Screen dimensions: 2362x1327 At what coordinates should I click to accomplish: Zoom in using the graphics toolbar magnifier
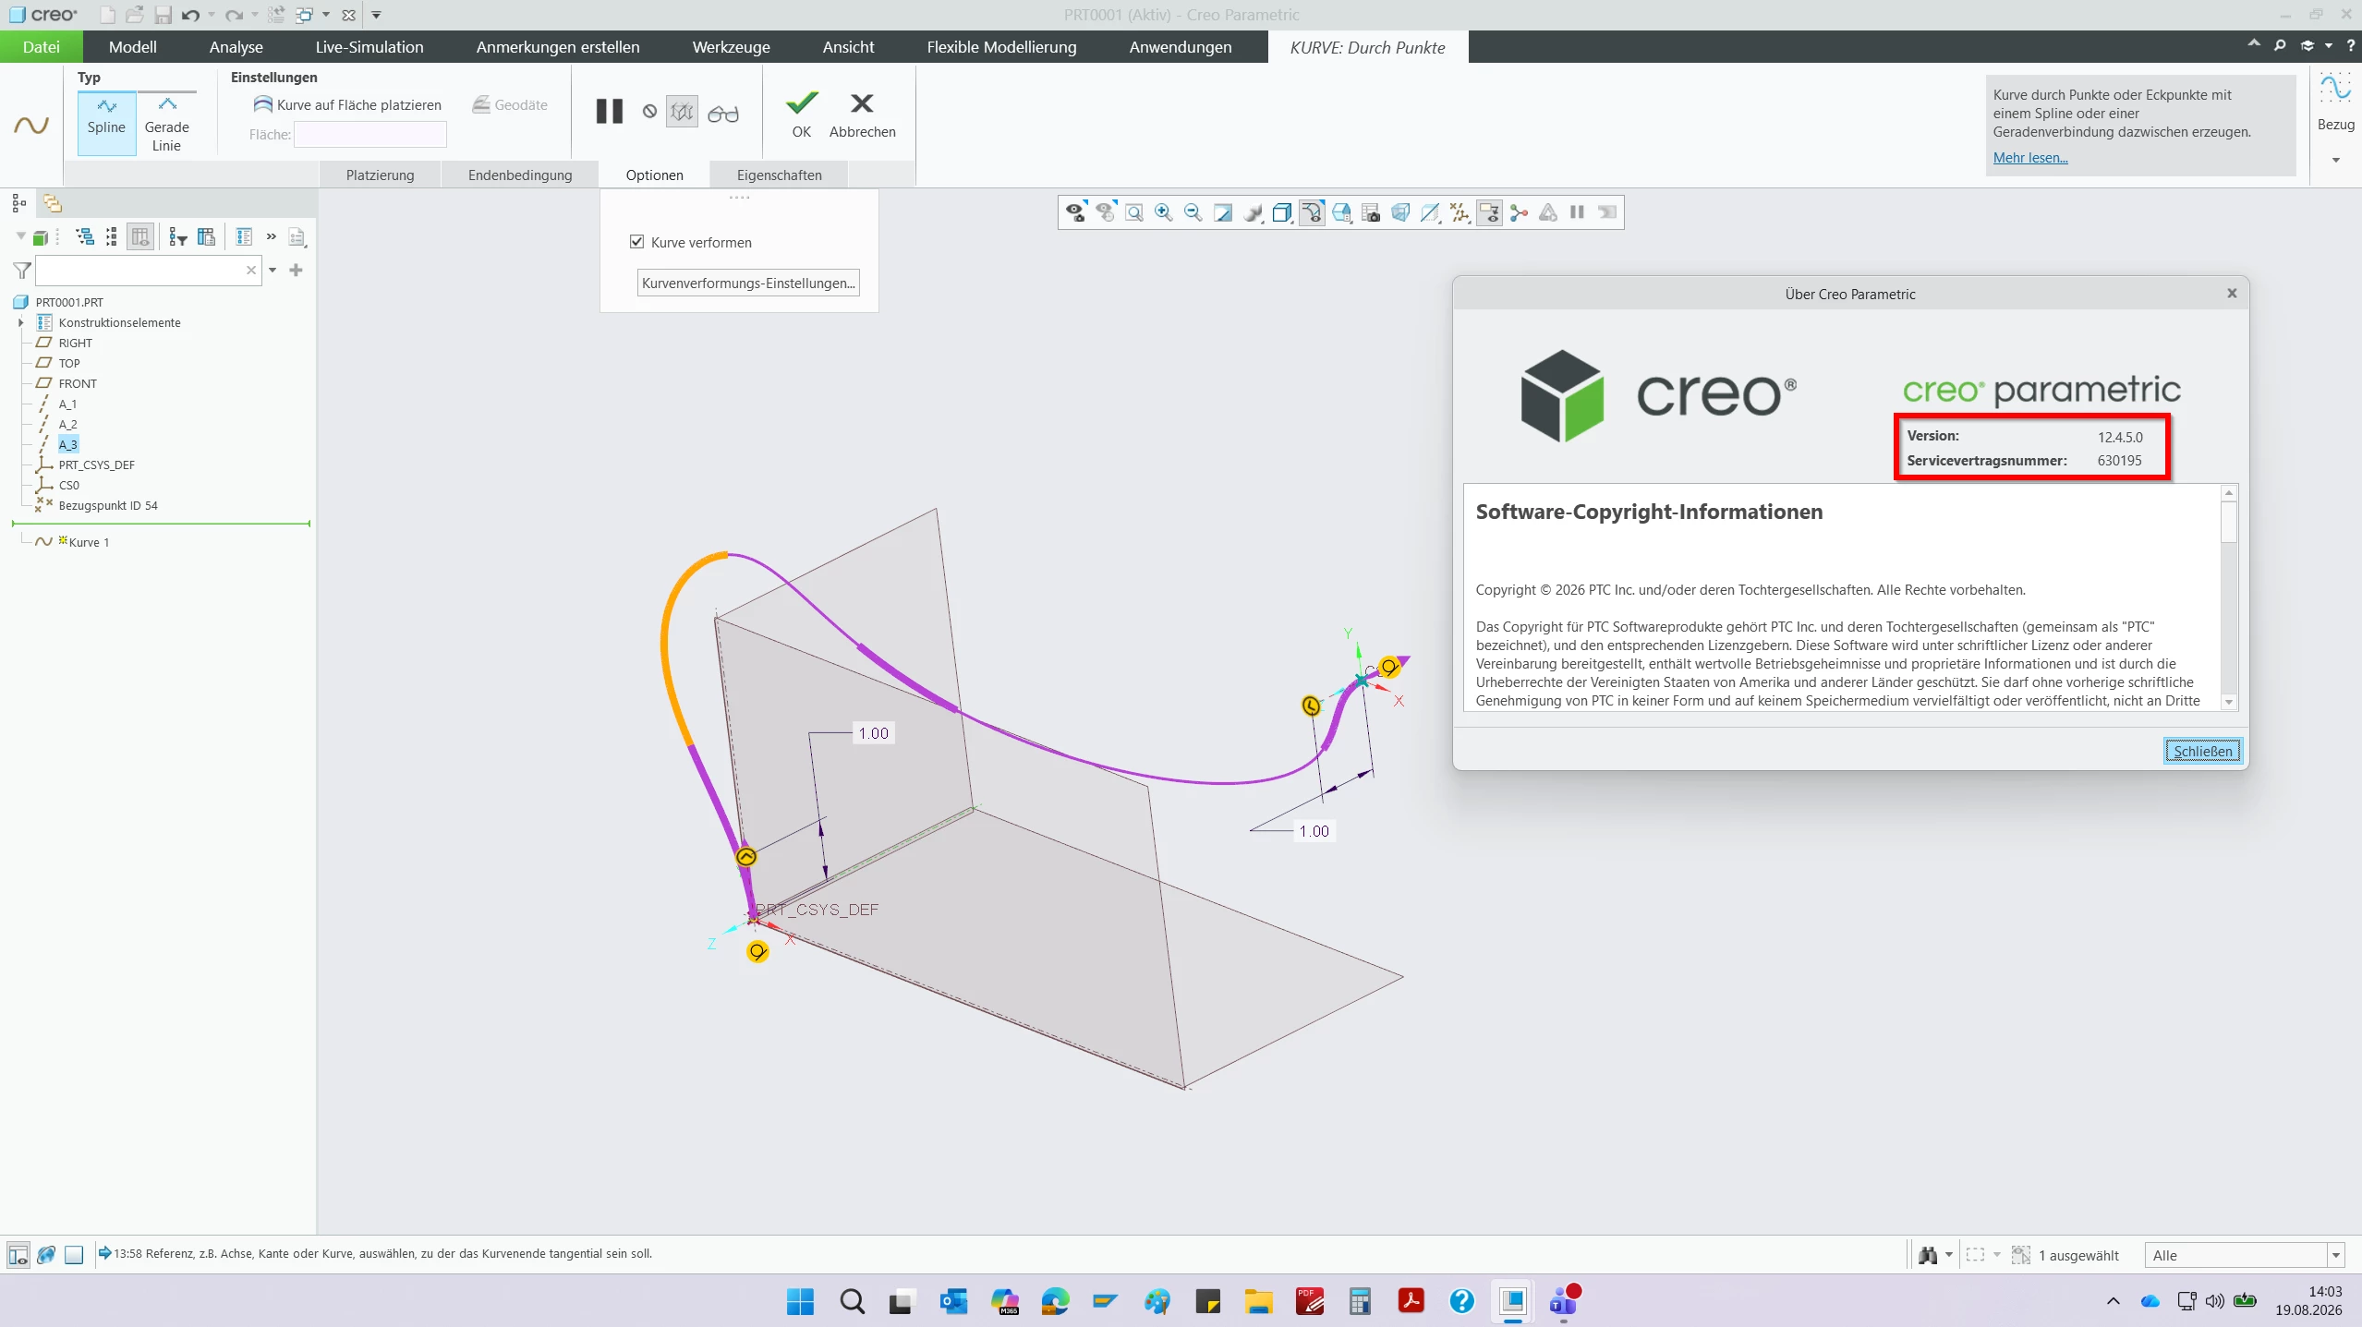(x=1164, y=213)
